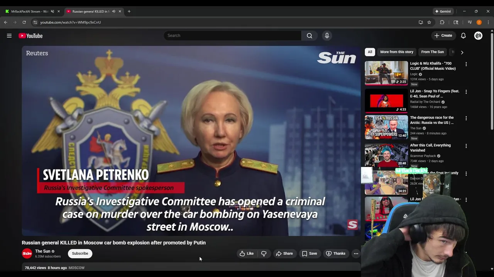Open the install app icon in address bar
Viewport: 494px width, 277px height.
[x=421, y=22]
